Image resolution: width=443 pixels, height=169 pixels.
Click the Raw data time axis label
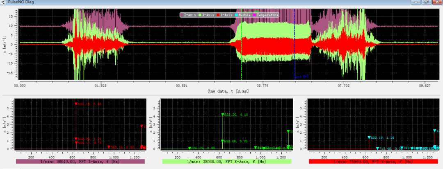coord(228,91)
